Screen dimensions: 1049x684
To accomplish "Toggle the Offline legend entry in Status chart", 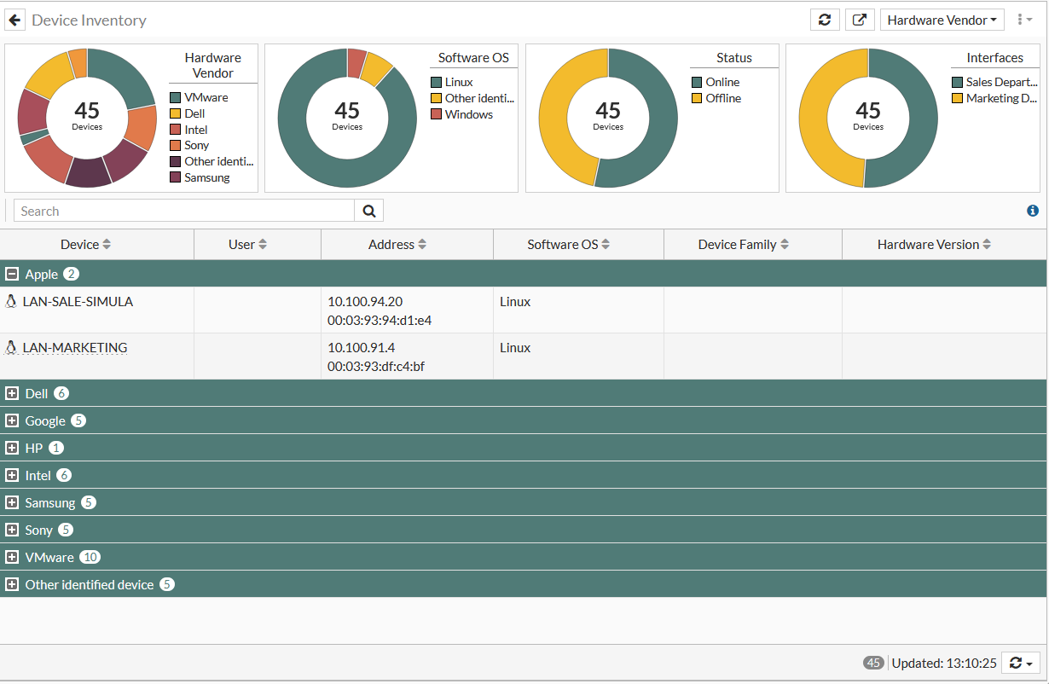I will click(723, 98).
